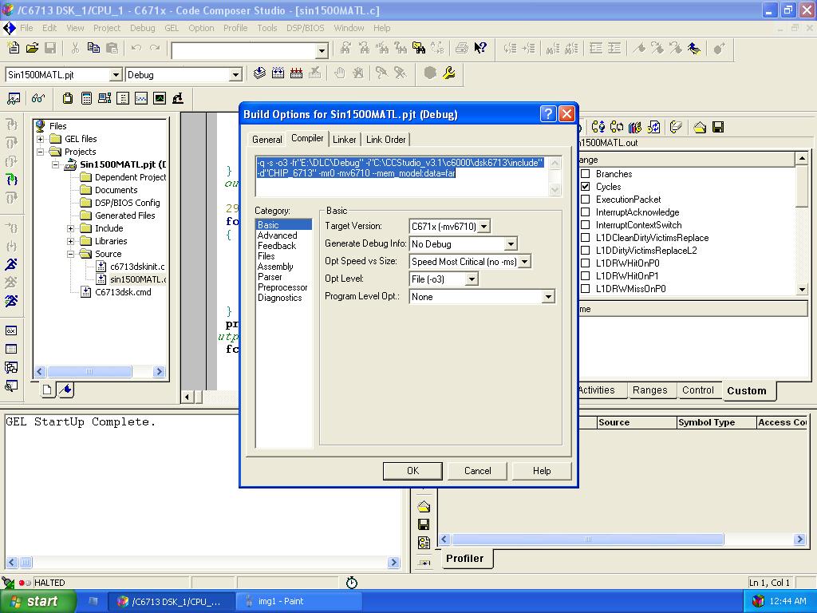Select Diagnostics category
Screen dimensions: 817x613
point(280,299)
